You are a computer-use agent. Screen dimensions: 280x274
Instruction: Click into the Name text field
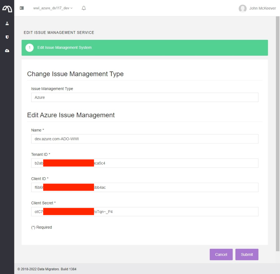[x=145, y=139]
